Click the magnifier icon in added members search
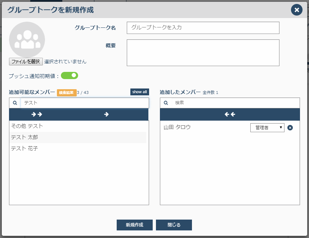The width and height of the screenshot is (309, 238). point(166,103)
